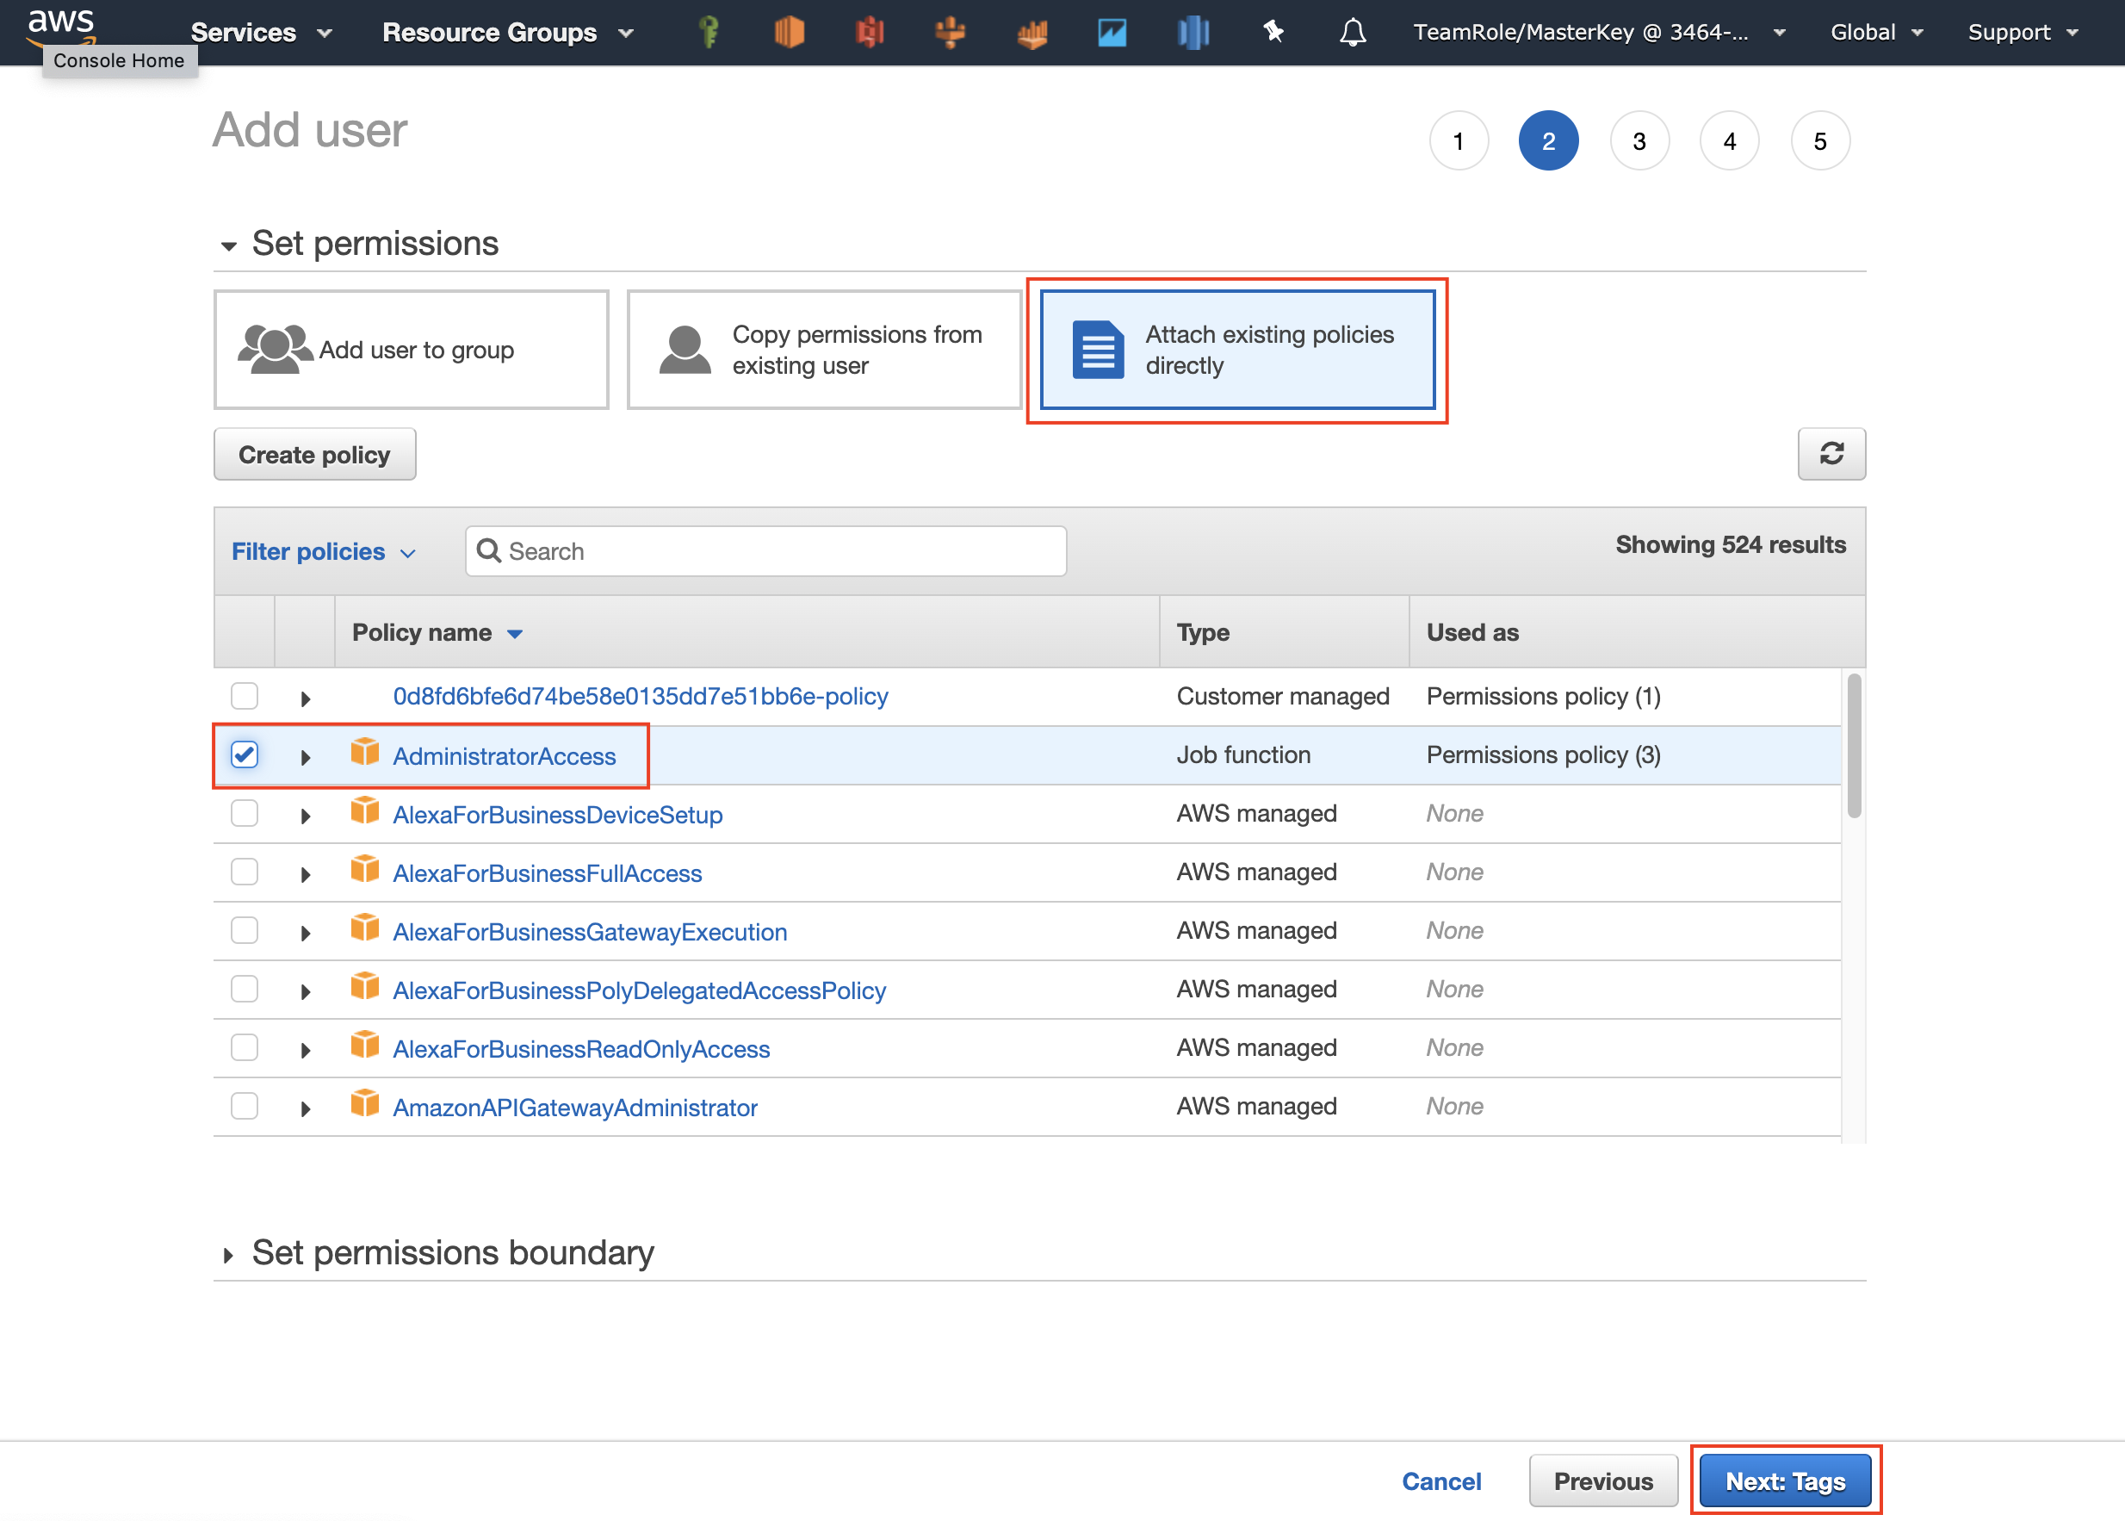Screen dimensions: 2125x1521
Task: Open the S3 red bucket shortcut
Action: (x=870, y=33)
